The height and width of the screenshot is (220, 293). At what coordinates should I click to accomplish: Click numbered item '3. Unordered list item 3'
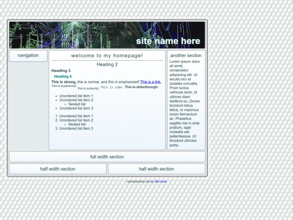[x=74, y=129]
